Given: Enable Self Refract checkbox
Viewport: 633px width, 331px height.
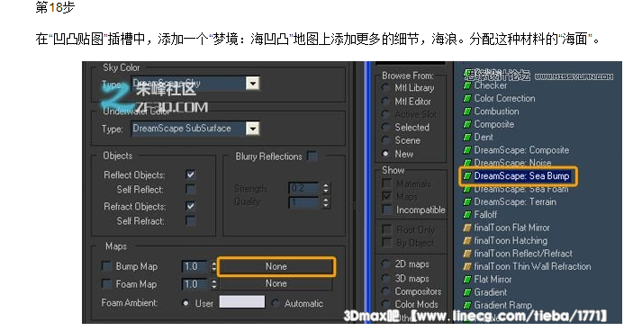Looking at the screenshot, I should click(190, 220).
